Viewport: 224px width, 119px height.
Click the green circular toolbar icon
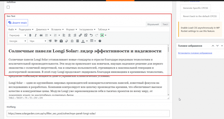[102, 35]
